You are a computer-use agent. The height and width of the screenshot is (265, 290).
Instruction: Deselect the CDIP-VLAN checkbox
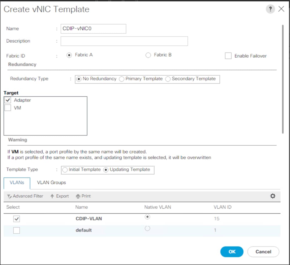pos(16,218)
